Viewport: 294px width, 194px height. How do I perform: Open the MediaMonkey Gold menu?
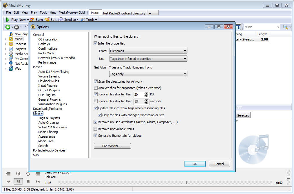(x=72, y=12)
